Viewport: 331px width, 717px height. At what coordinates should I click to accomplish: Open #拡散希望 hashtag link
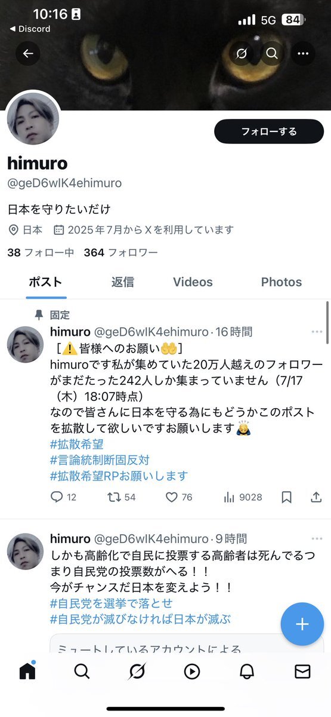pyautogui.click(x=76, y=445)
